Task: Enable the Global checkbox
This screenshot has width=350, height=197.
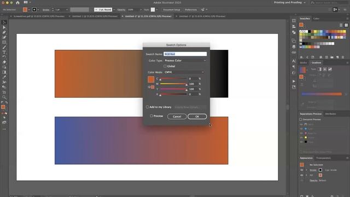Action: 165,66
